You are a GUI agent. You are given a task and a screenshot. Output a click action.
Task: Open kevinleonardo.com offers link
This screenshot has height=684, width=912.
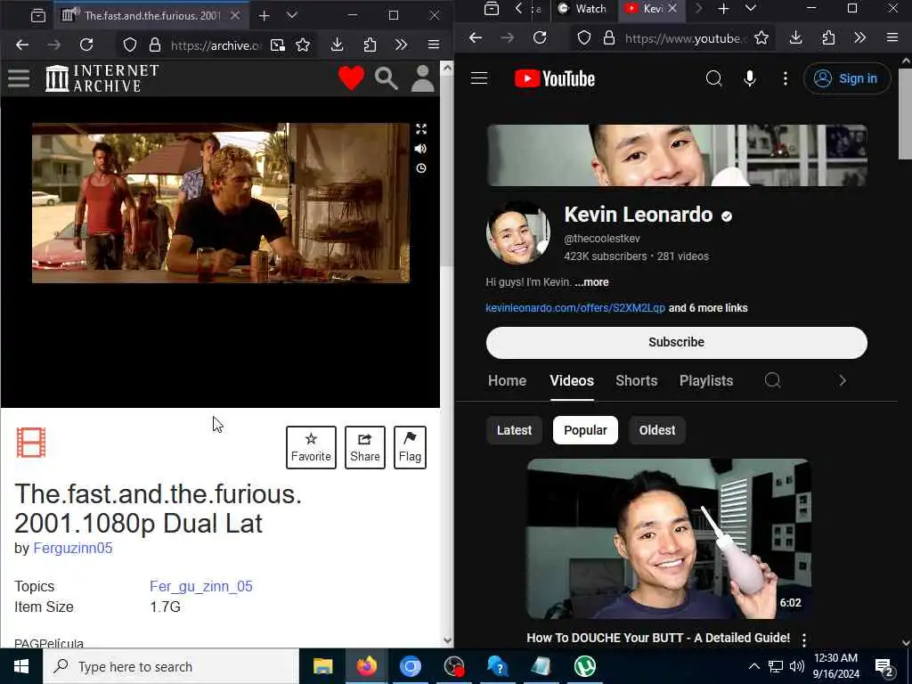coord(575,308)
